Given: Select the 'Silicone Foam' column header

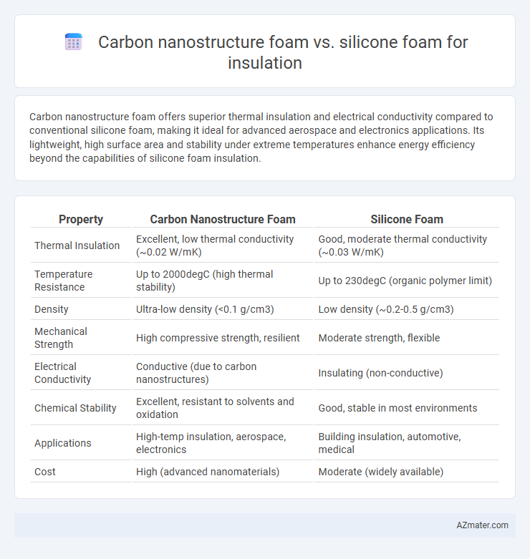Looking at the screenshot, I should click(x=407, y=219).
